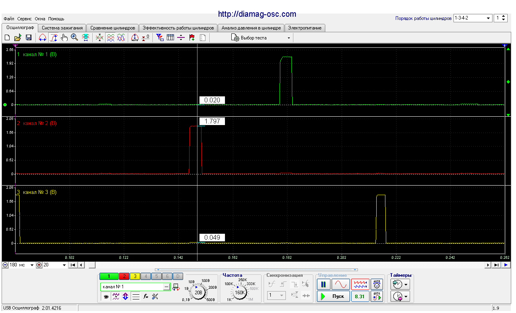The image size is (516, 313).
Task: Click the green 8.31 button
Action: (360, 296)
